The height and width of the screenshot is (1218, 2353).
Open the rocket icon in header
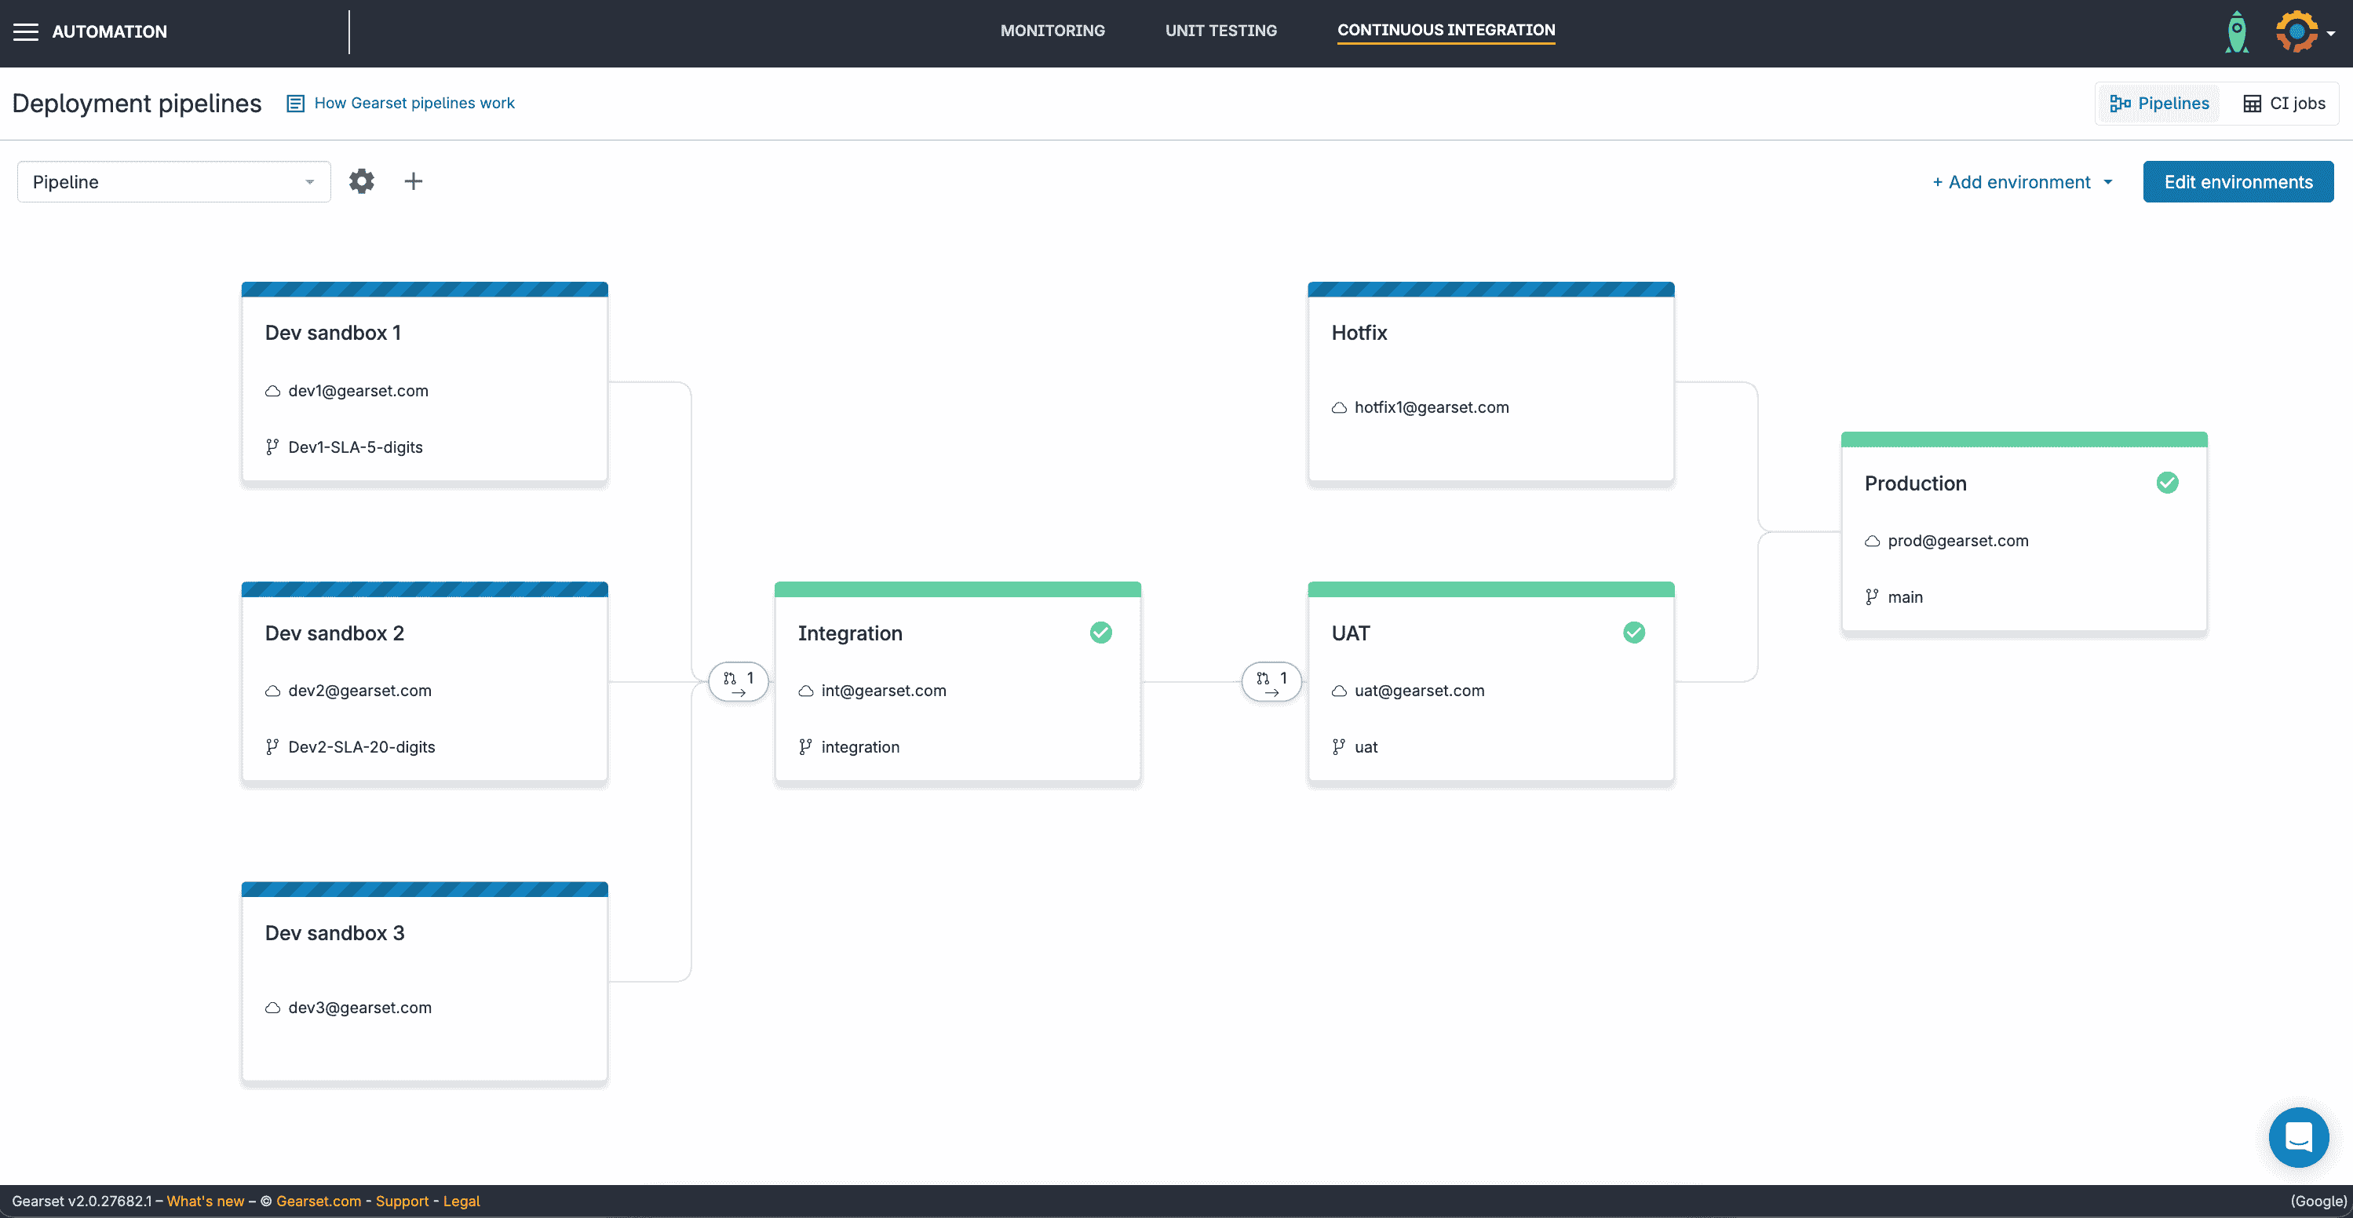pos(2237,33)
